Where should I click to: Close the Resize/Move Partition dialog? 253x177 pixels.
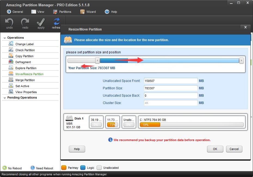(245, 27)
